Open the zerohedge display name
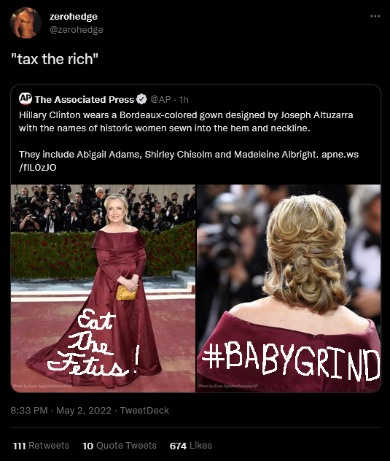390x461 pixels. [74, 17]
